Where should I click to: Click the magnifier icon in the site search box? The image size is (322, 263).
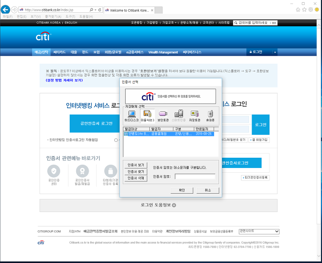click(x=236, y=23)
